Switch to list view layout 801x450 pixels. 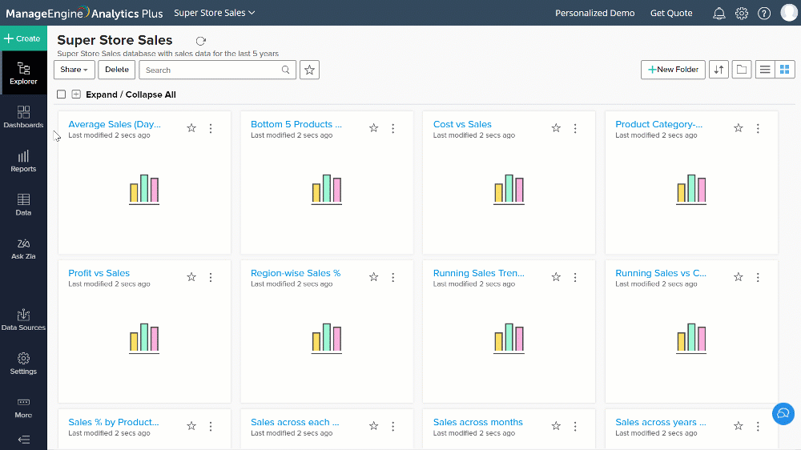coord(765,70)
